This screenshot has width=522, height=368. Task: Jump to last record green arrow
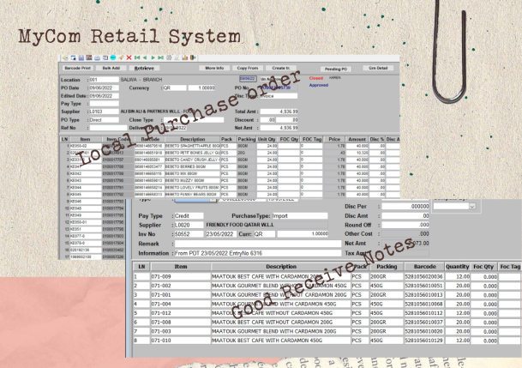pos(161,58)
